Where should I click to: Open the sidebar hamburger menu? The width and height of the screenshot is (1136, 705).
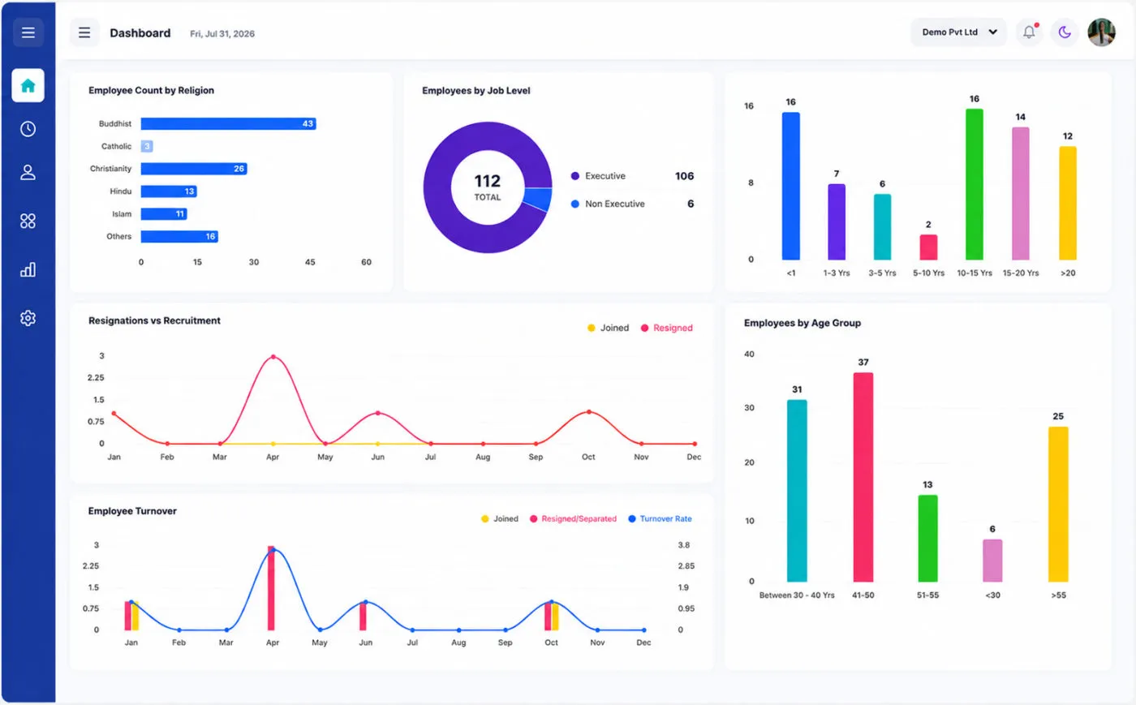[28, 32]
